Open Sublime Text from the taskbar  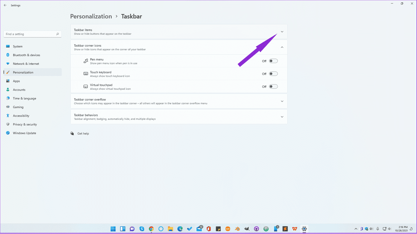click(x=285, y=229)
